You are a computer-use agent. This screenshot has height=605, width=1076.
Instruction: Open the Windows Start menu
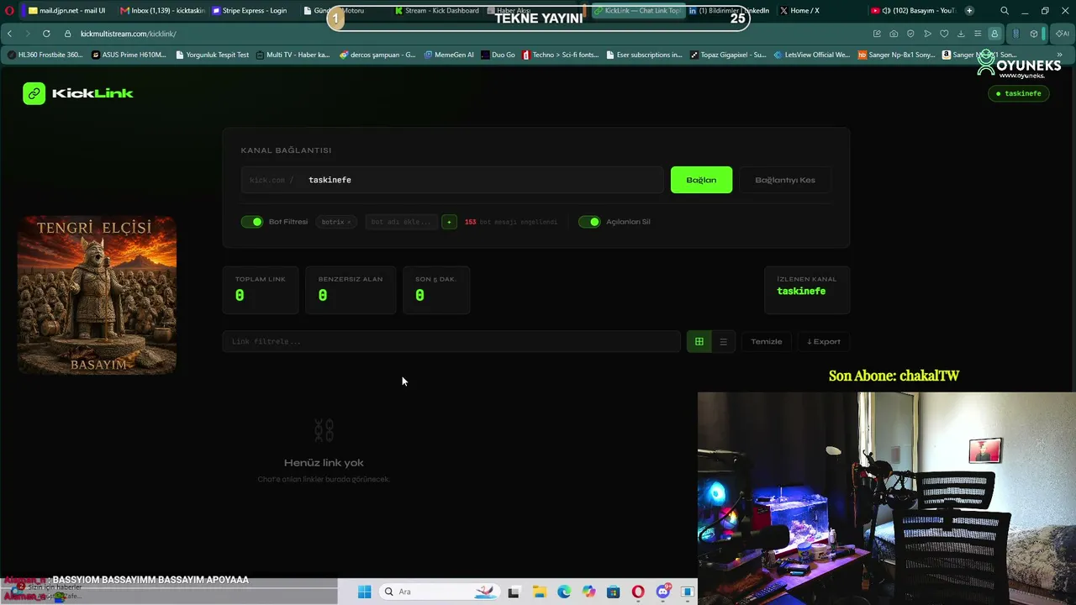point(364,592)
